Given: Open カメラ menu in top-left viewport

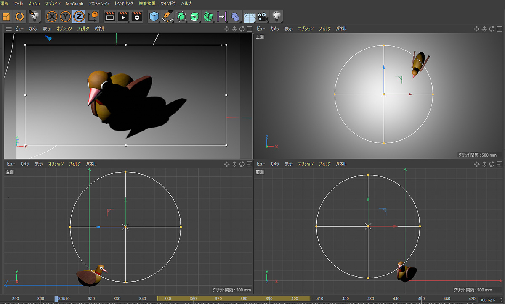Looking at the screenshot, I should (33, 29).
